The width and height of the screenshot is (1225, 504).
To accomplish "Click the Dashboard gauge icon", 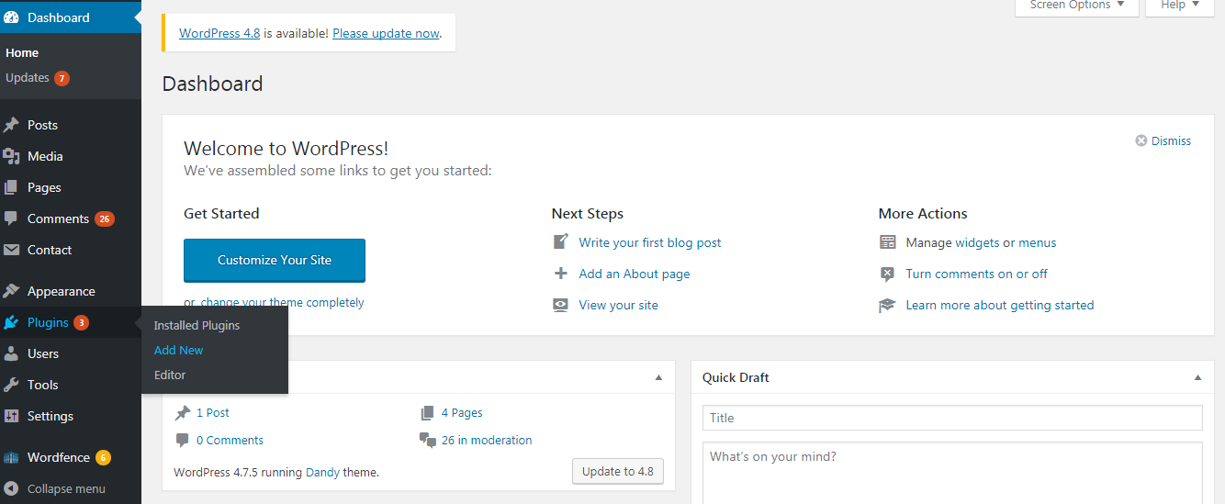I will pyautogui.click(x=12, y=17).
